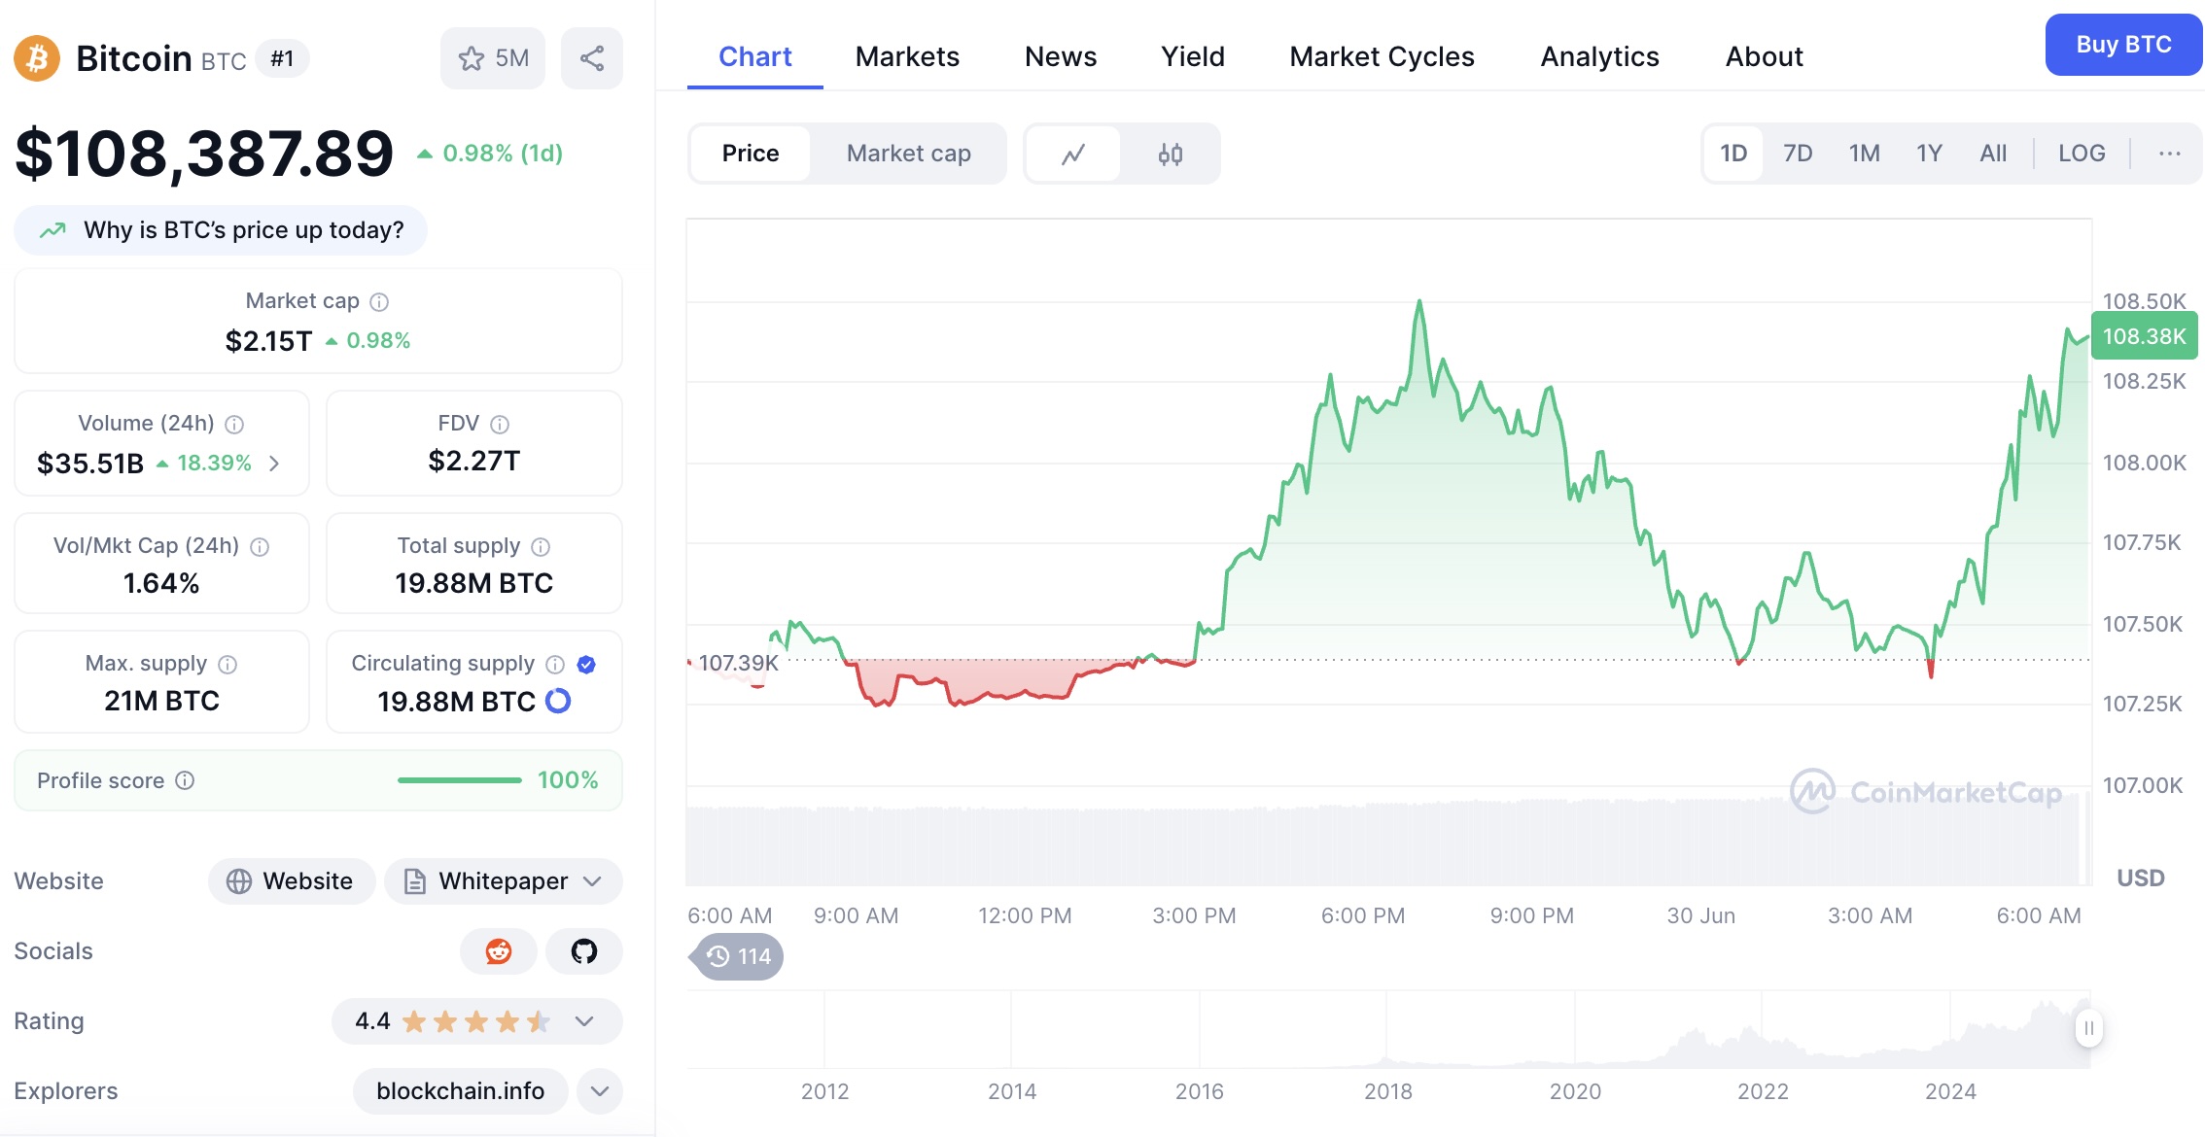Select the Price chart toggle
2205x1137 pixels.
[x=751, y=154]
